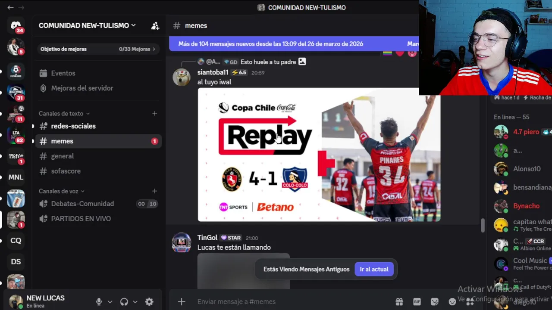Open the attachment plus button
552x310 pixels.
[182, 302]
